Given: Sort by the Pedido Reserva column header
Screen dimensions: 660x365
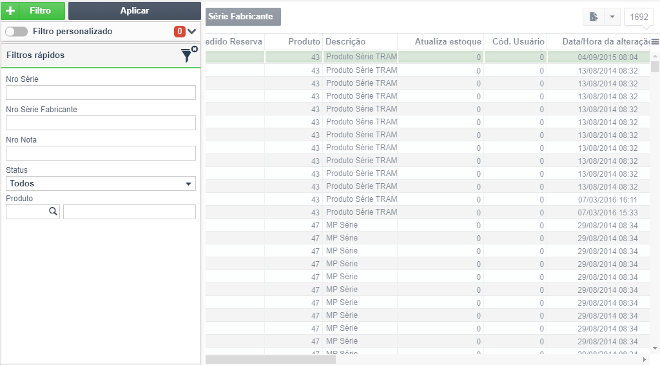Looking at the screenshot, I should pyautogui.click(x=235, y=42).
